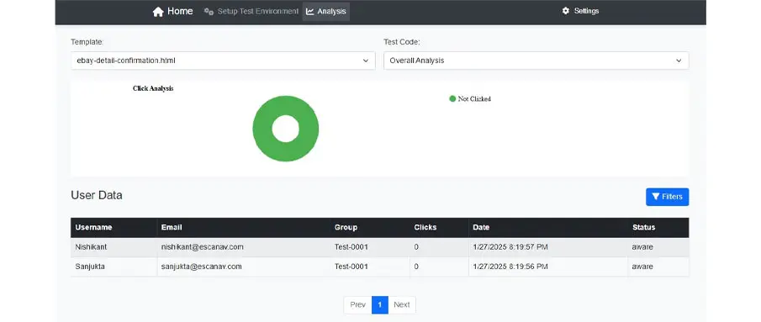Select the Nishikant username cell
This screenshot has width=761, height=322.
[x=114, y=247]
